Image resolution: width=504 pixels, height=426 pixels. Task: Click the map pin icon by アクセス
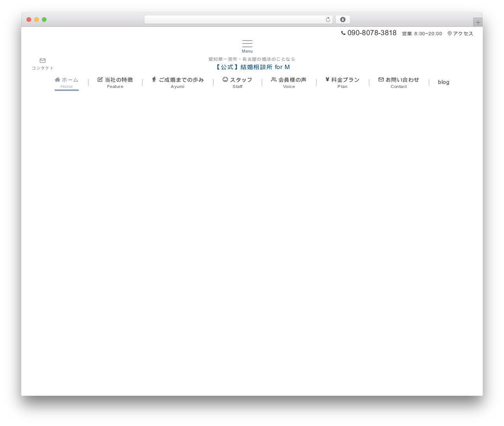[x=450, y=33]
